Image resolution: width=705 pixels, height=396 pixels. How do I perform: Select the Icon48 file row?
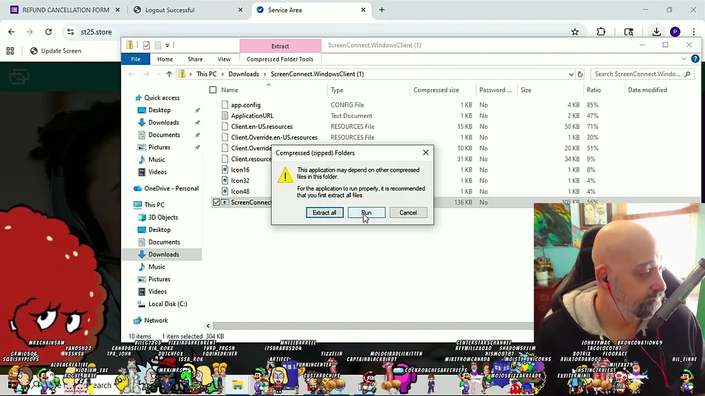pyautogui.click(x=240, y=191)
